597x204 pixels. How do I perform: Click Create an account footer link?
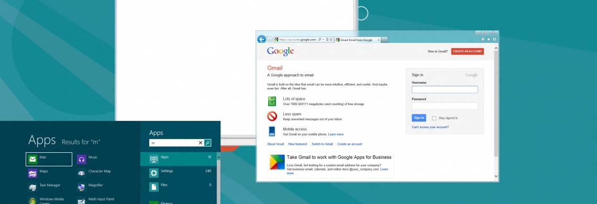349,144
